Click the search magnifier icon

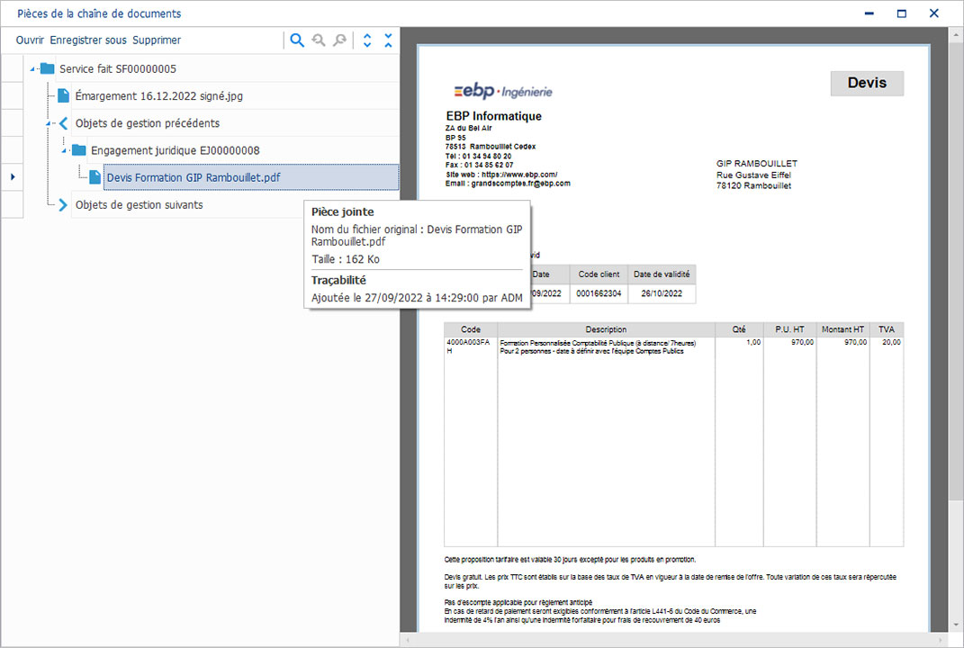coord(297,40)
